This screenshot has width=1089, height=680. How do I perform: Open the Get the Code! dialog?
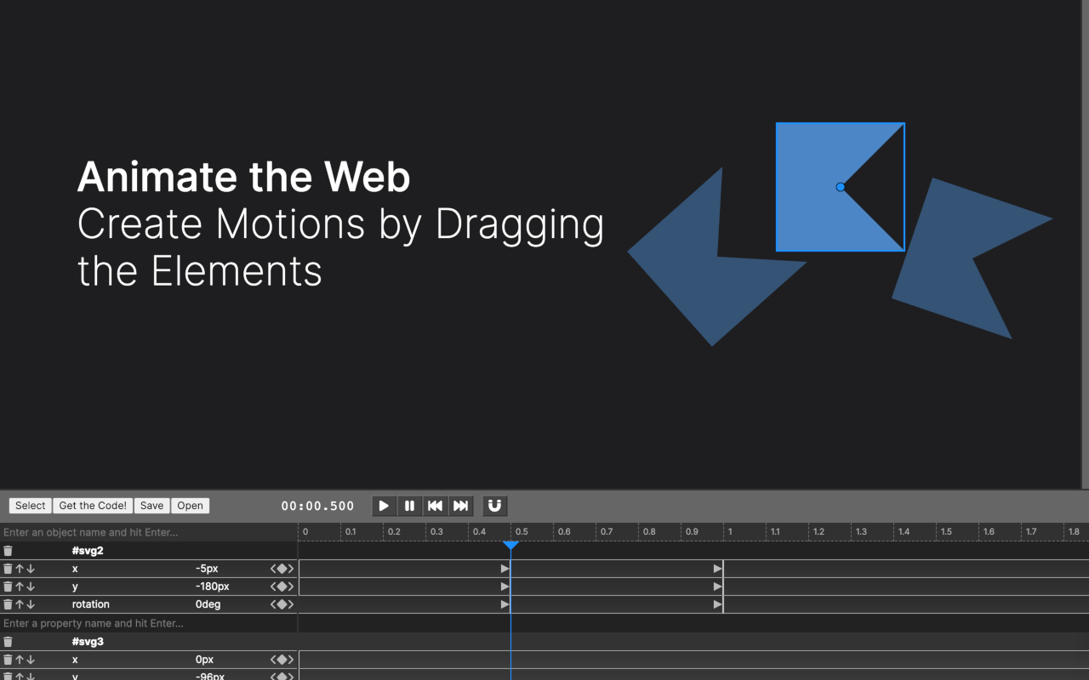coord(93,506)
